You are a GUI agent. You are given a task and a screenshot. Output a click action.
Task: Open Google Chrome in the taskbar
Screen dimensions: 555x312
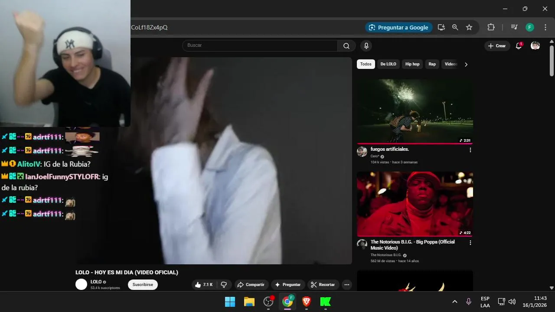pyautogui.click(x=287, y=302)
